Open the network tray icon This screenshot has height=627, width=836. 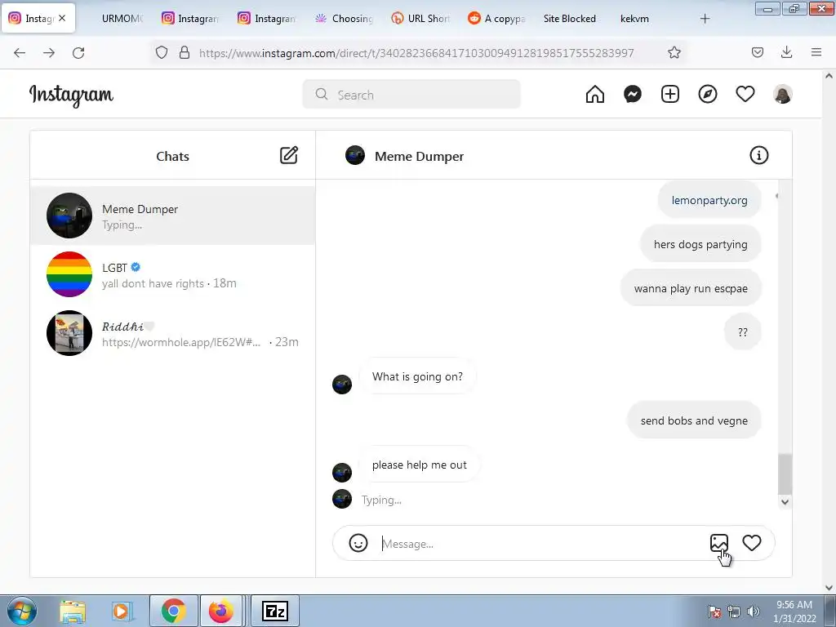(x=734, y=611)
